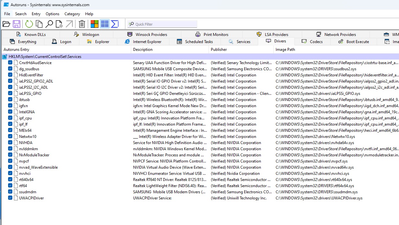Sort by the Autoruns Entry column header
Screen dimensions: 399x225
pos(66,50)
